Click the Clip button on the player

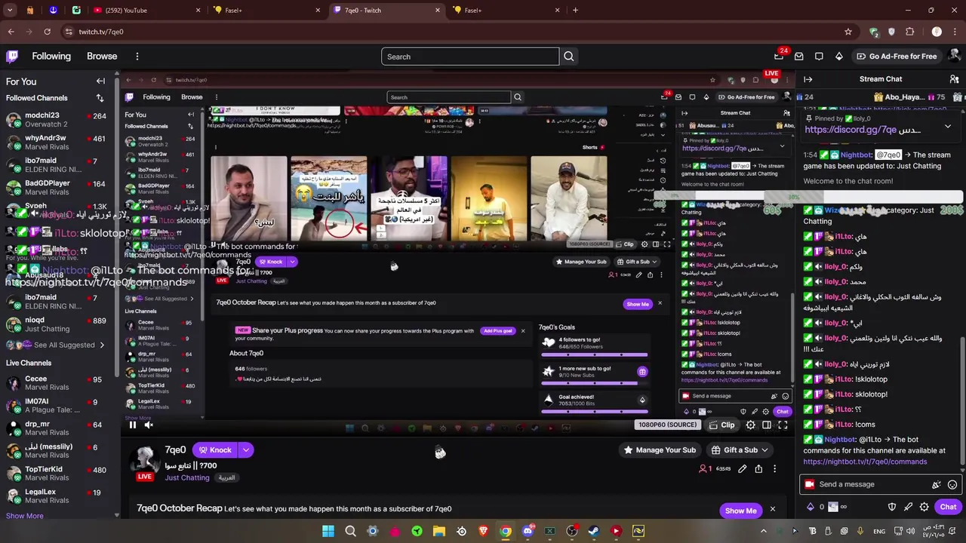pyautogui.click(x=722, y=425)
